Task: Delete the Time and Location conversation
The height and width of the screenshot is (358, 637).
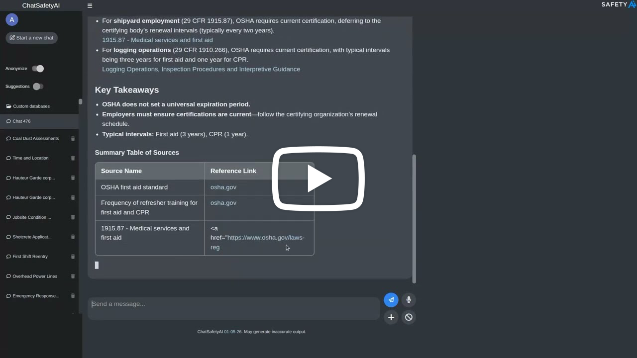Action: [x=73, y=158]
